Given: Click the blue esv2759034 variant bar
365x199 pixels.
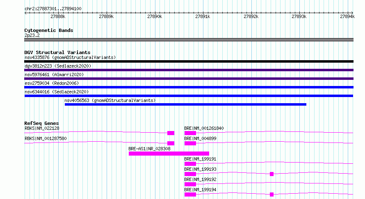Looking at the screenshot, I should click(189, 87).
